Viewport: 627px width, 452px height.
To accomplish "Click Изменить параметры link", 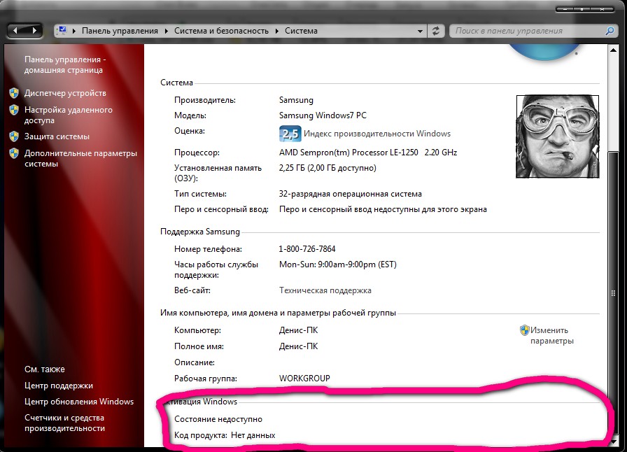I will coord(552,336).
